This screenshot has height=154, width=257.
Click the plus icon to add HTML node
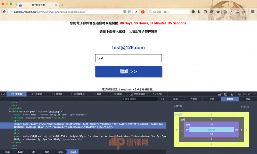click(x=4, y=99)
